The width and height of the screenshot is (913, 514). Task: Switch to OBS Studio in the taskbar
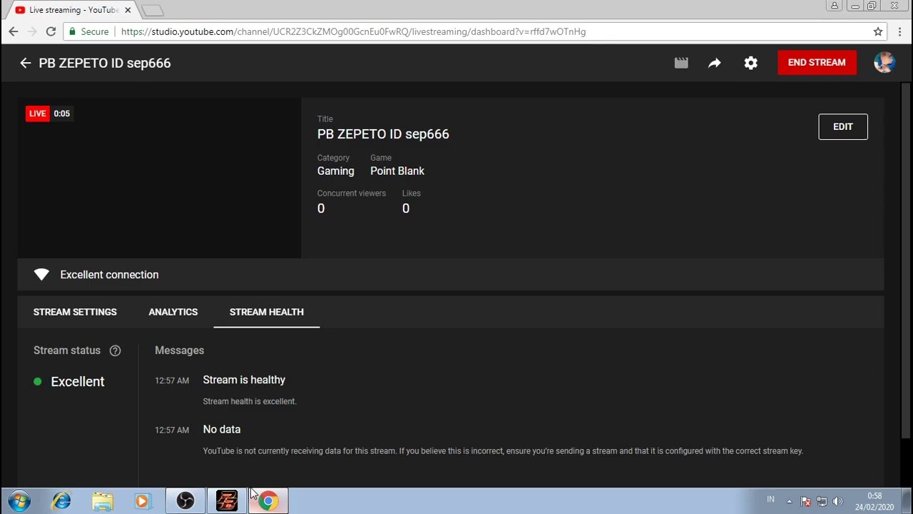(x=185, y=500)
